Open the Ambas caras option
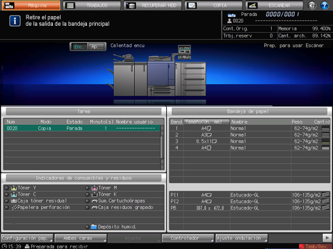 (81, 238)
